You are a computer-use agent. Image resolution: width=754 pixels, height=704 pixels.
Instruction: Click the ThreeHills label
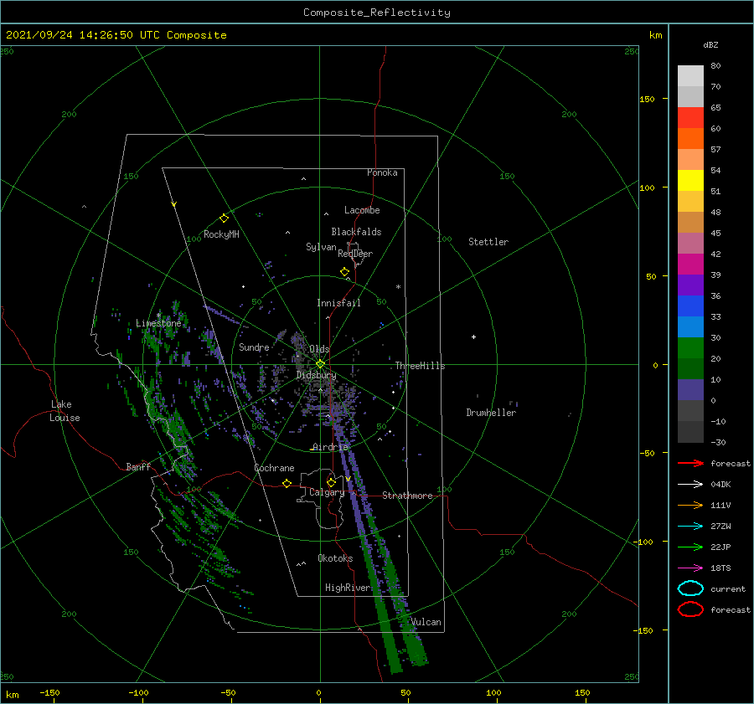pos(420,366)
